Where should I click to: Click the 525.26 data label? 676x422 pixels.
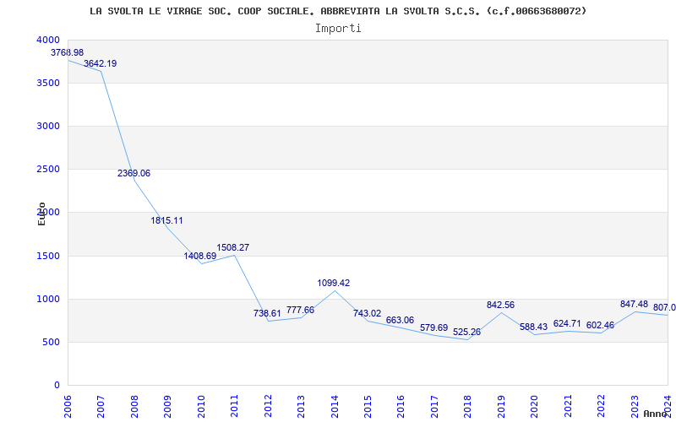click(x=467, y=333)
